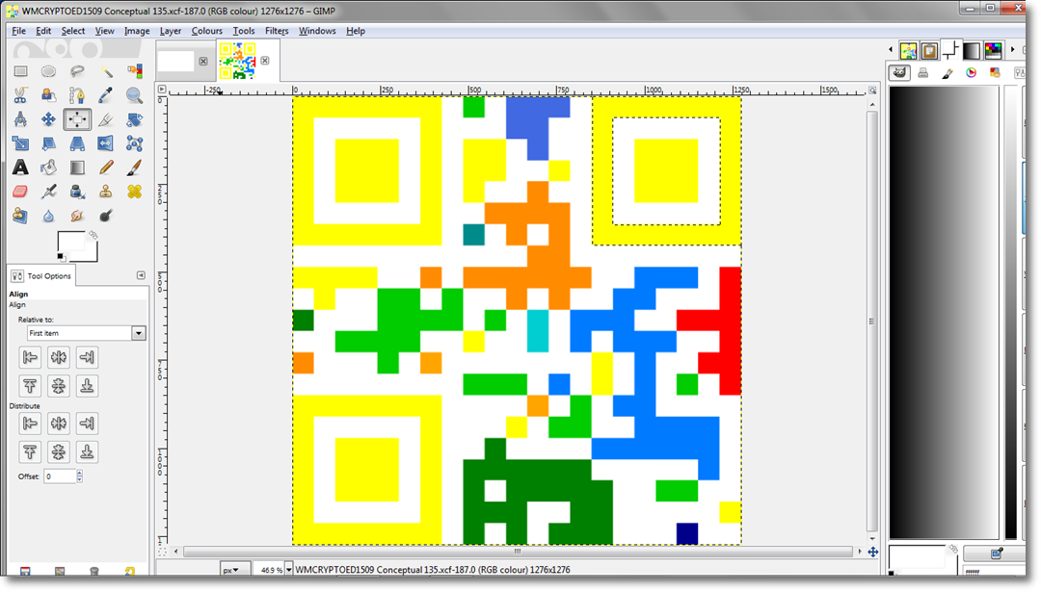Open the px unit dropdown in status bar
This screenshot has width=1041, height=592.
coord(236,570)
